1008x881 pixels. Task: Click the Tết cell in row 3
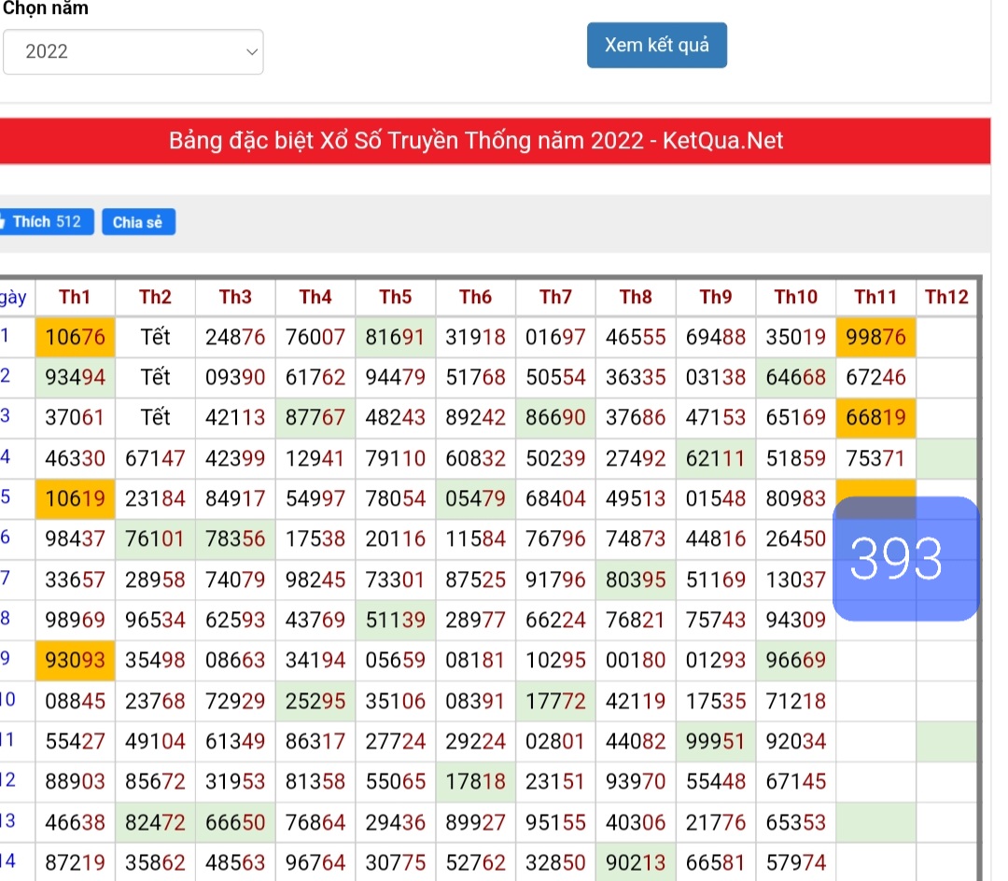[155, 417]
